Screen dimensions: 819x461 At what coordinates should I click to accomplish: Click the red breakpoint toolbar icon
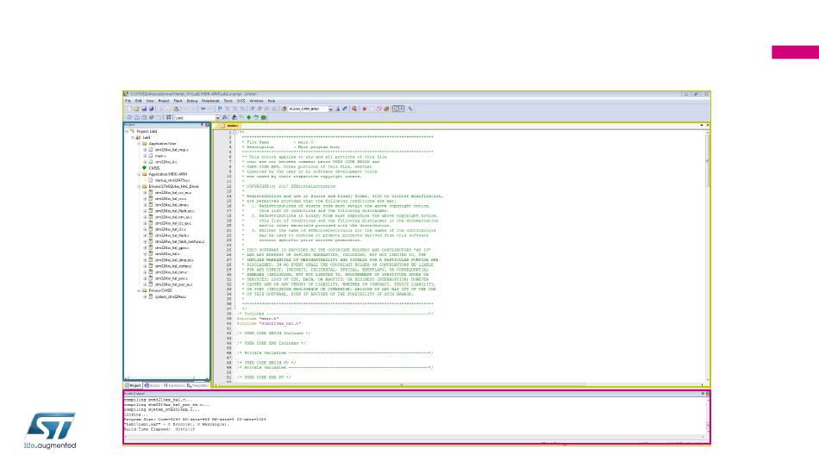coord(364,109)
